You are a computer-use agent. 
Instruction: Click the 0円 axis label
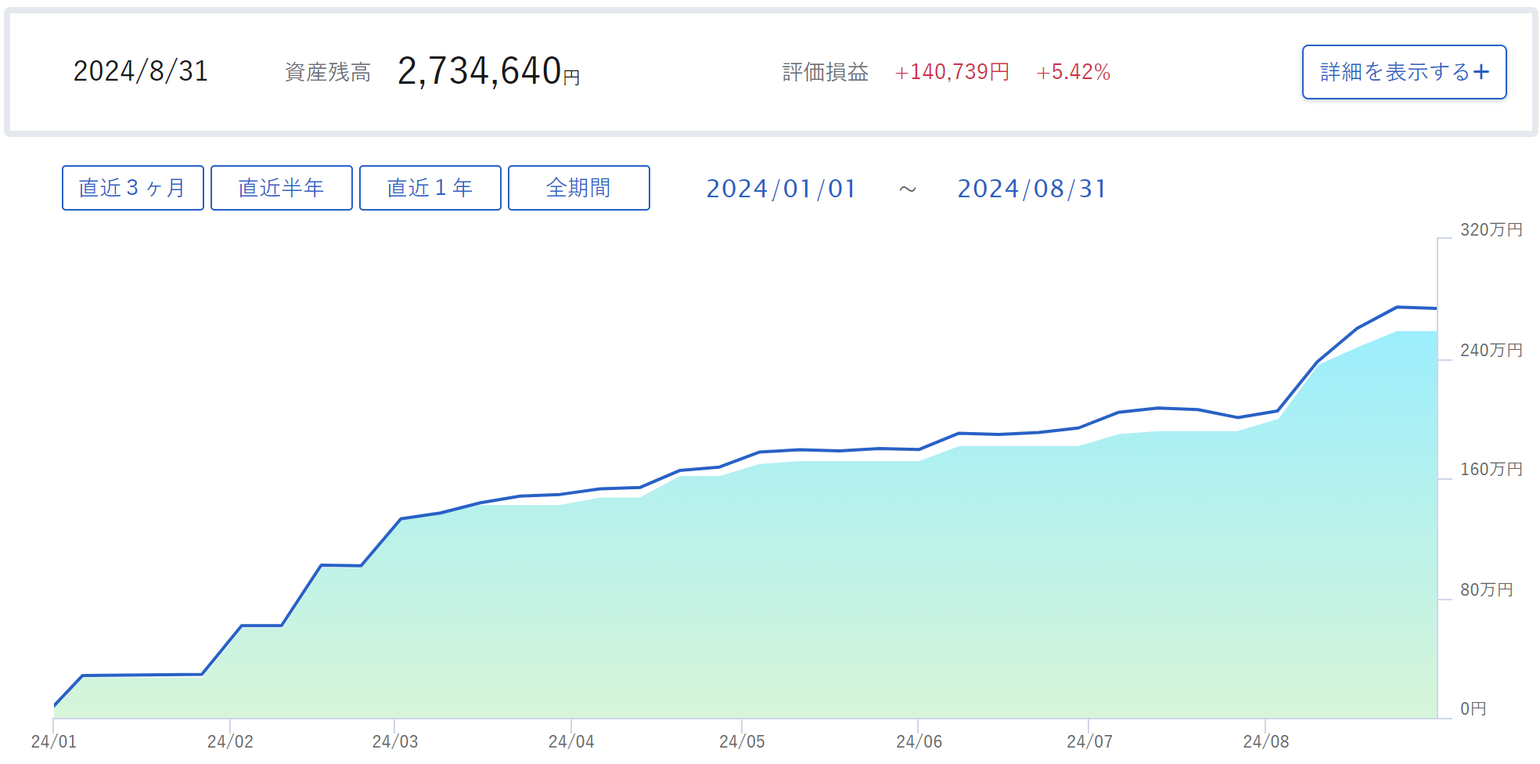pos(1473,708)
